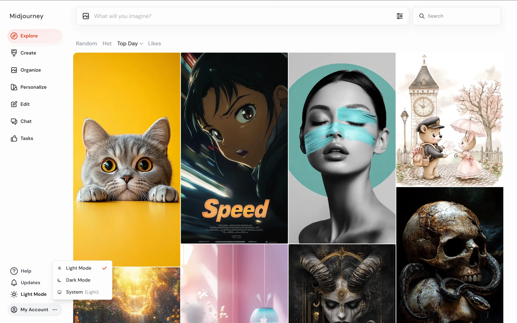Switch to the Random tab
The height and width of the screenshot is (323, 517).
(x=86, y=44)
